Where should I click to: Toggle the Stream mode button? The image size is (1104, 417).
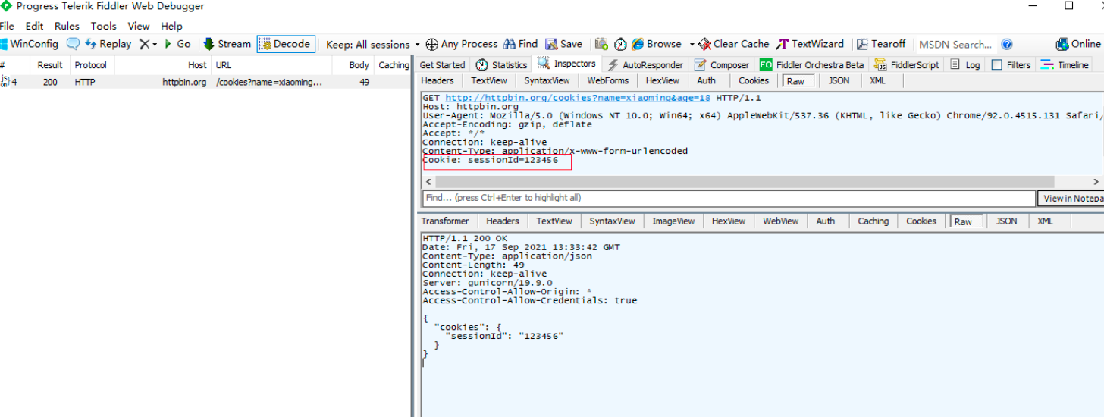pos(227,44)
